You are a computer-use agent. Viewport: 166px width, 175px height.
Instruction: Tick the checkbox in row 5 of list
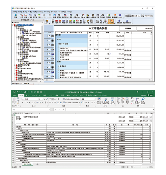click(x=49, y=54)
